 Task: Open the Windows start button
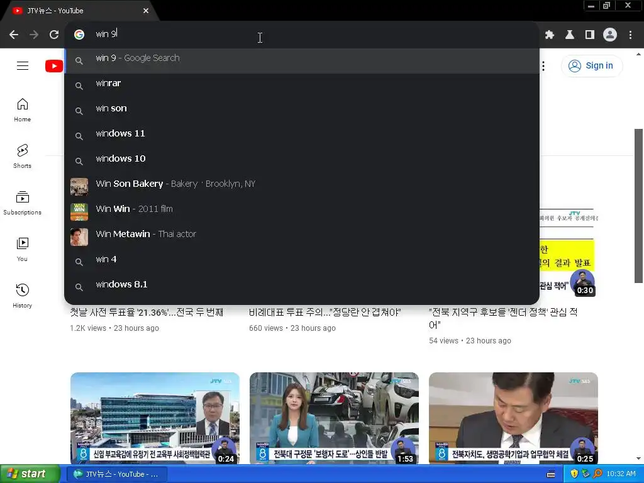(x=30, y=474)
